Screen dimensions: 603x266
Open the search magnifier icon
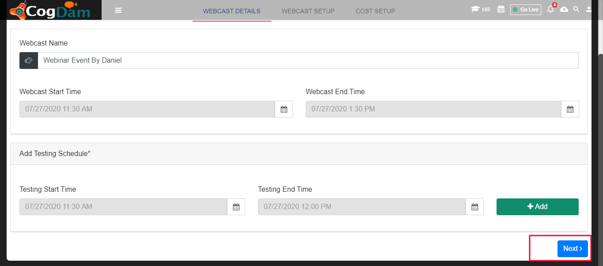tap(576, 9)
